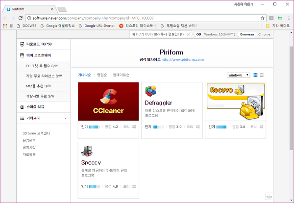Viewport: 294px width, 203px height.
Task: Open the Defraggler title link
Action: point(158,103)
